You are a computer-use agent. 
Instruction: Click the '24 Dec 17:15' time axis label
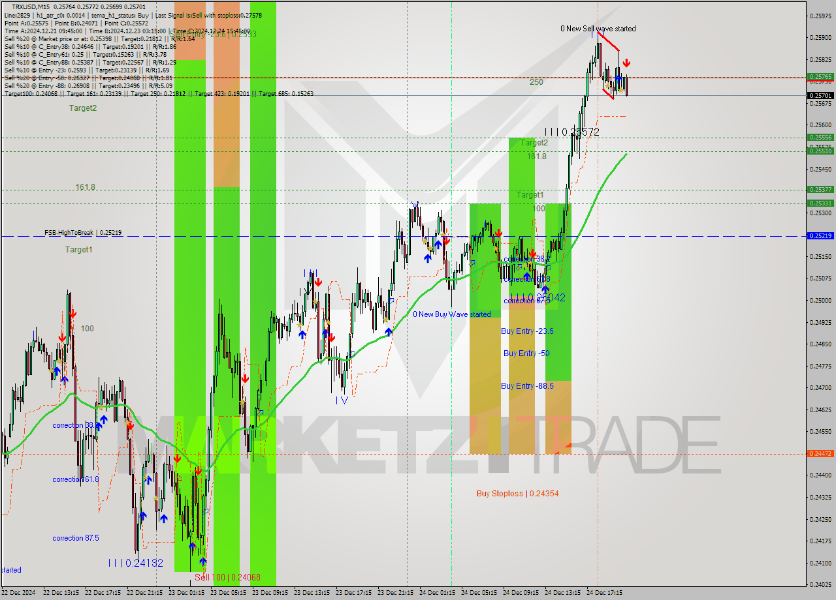[604, 593]
